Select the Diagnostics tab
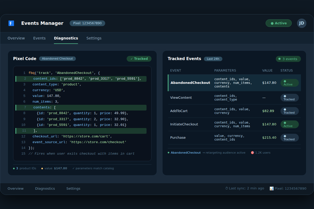 point(66,38)
